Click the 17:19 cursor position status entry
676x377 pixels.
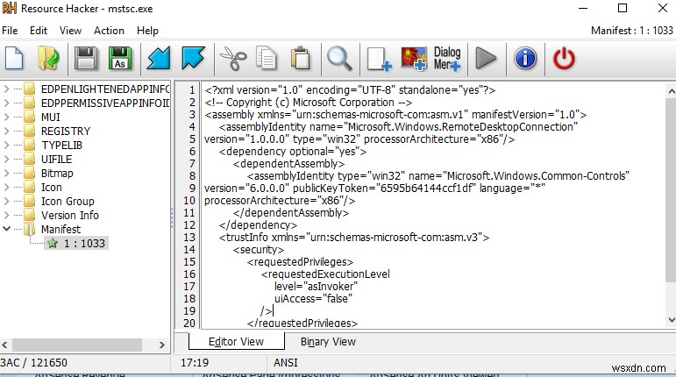pos(195,363)
